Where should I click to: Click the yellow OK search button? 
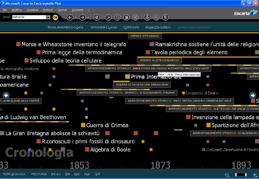(x=55, y=17)
